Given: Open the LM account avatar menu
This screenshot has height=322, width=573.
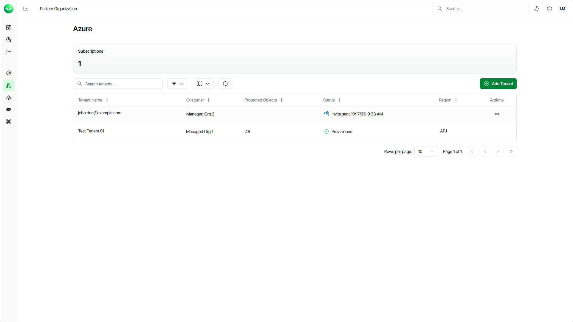Looking at the screenshot, I should pyautogui.click(x=563, y=9).
